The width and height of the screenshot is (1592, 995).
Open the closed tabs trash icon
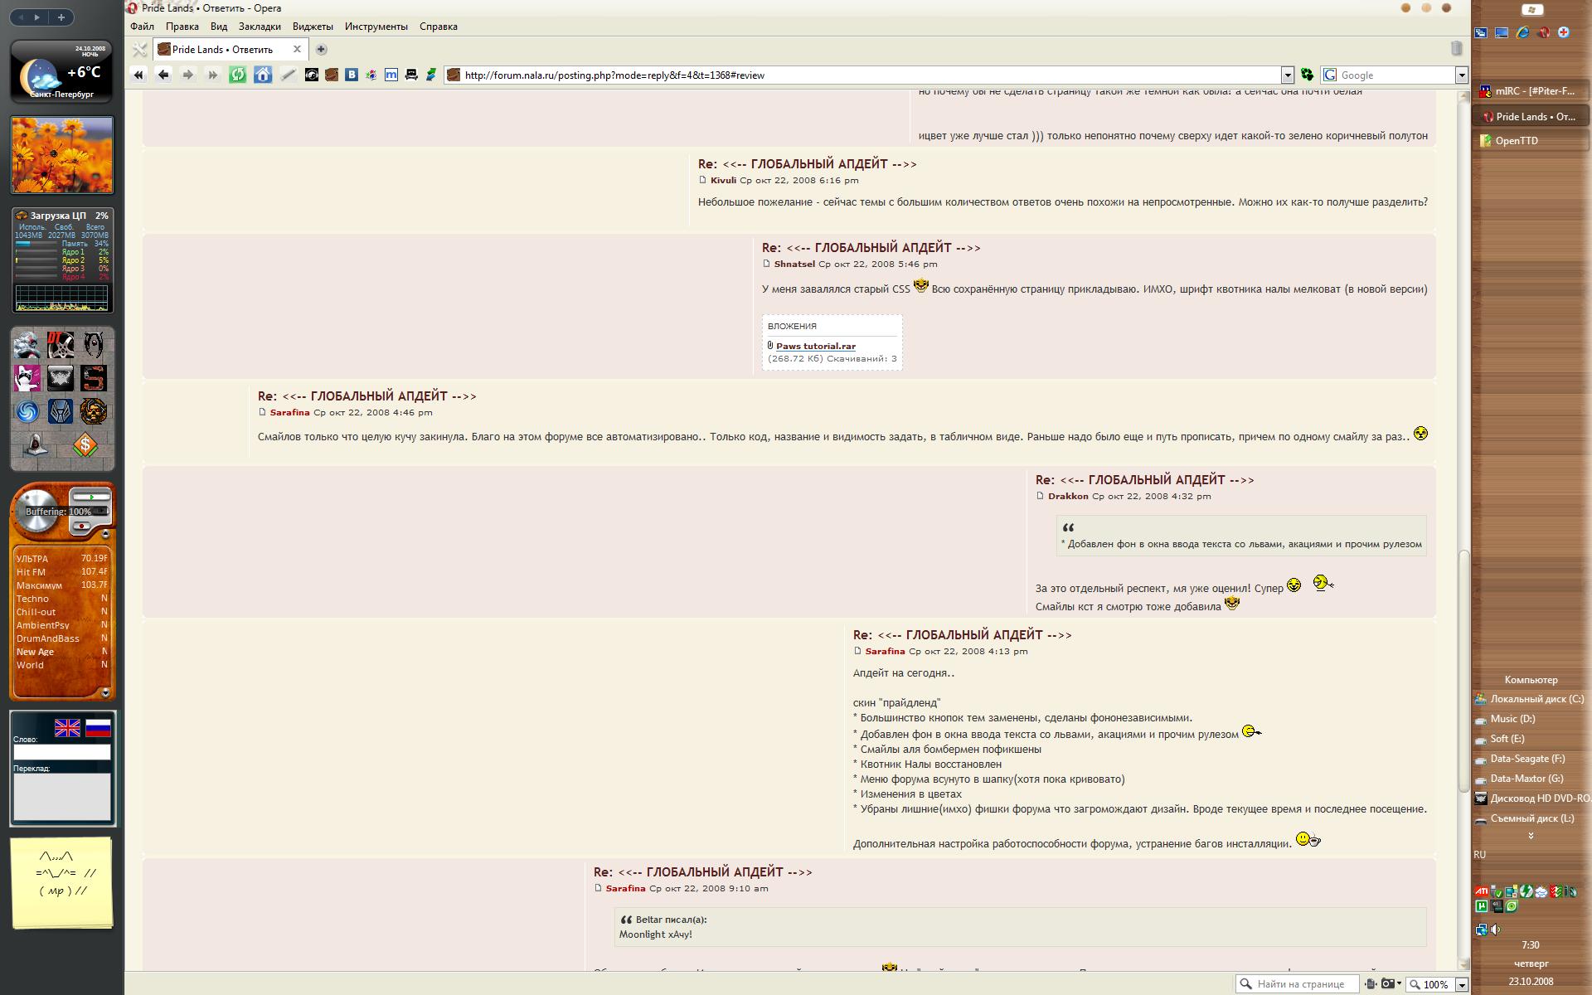pos(1457,49)
